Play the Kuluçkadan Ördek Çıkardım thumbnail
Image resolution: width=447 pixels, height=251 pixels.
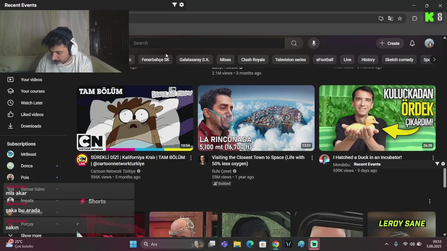[377, 118]
